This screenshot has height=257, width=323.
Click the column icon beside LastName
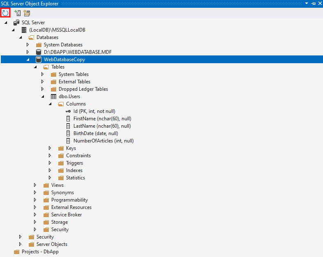[68, 126]
